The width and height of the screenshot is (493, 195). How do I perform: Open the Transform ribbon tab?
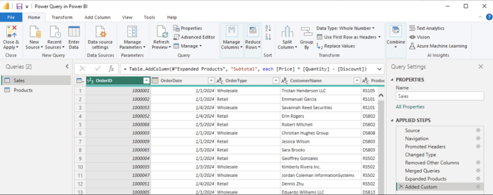pos(62,17)
